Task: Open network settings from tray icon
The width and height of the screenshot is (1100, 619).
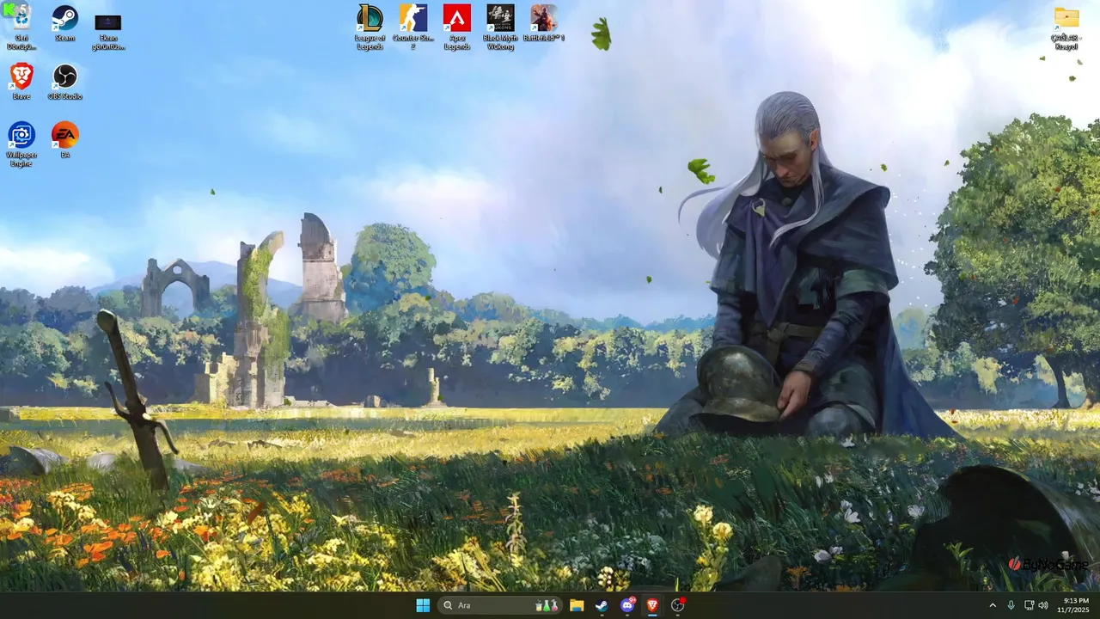Action: click(x=1029, y=605)
